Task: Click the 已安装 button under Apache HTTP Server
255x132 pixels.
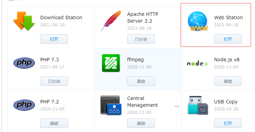Action: click(141, 39)
